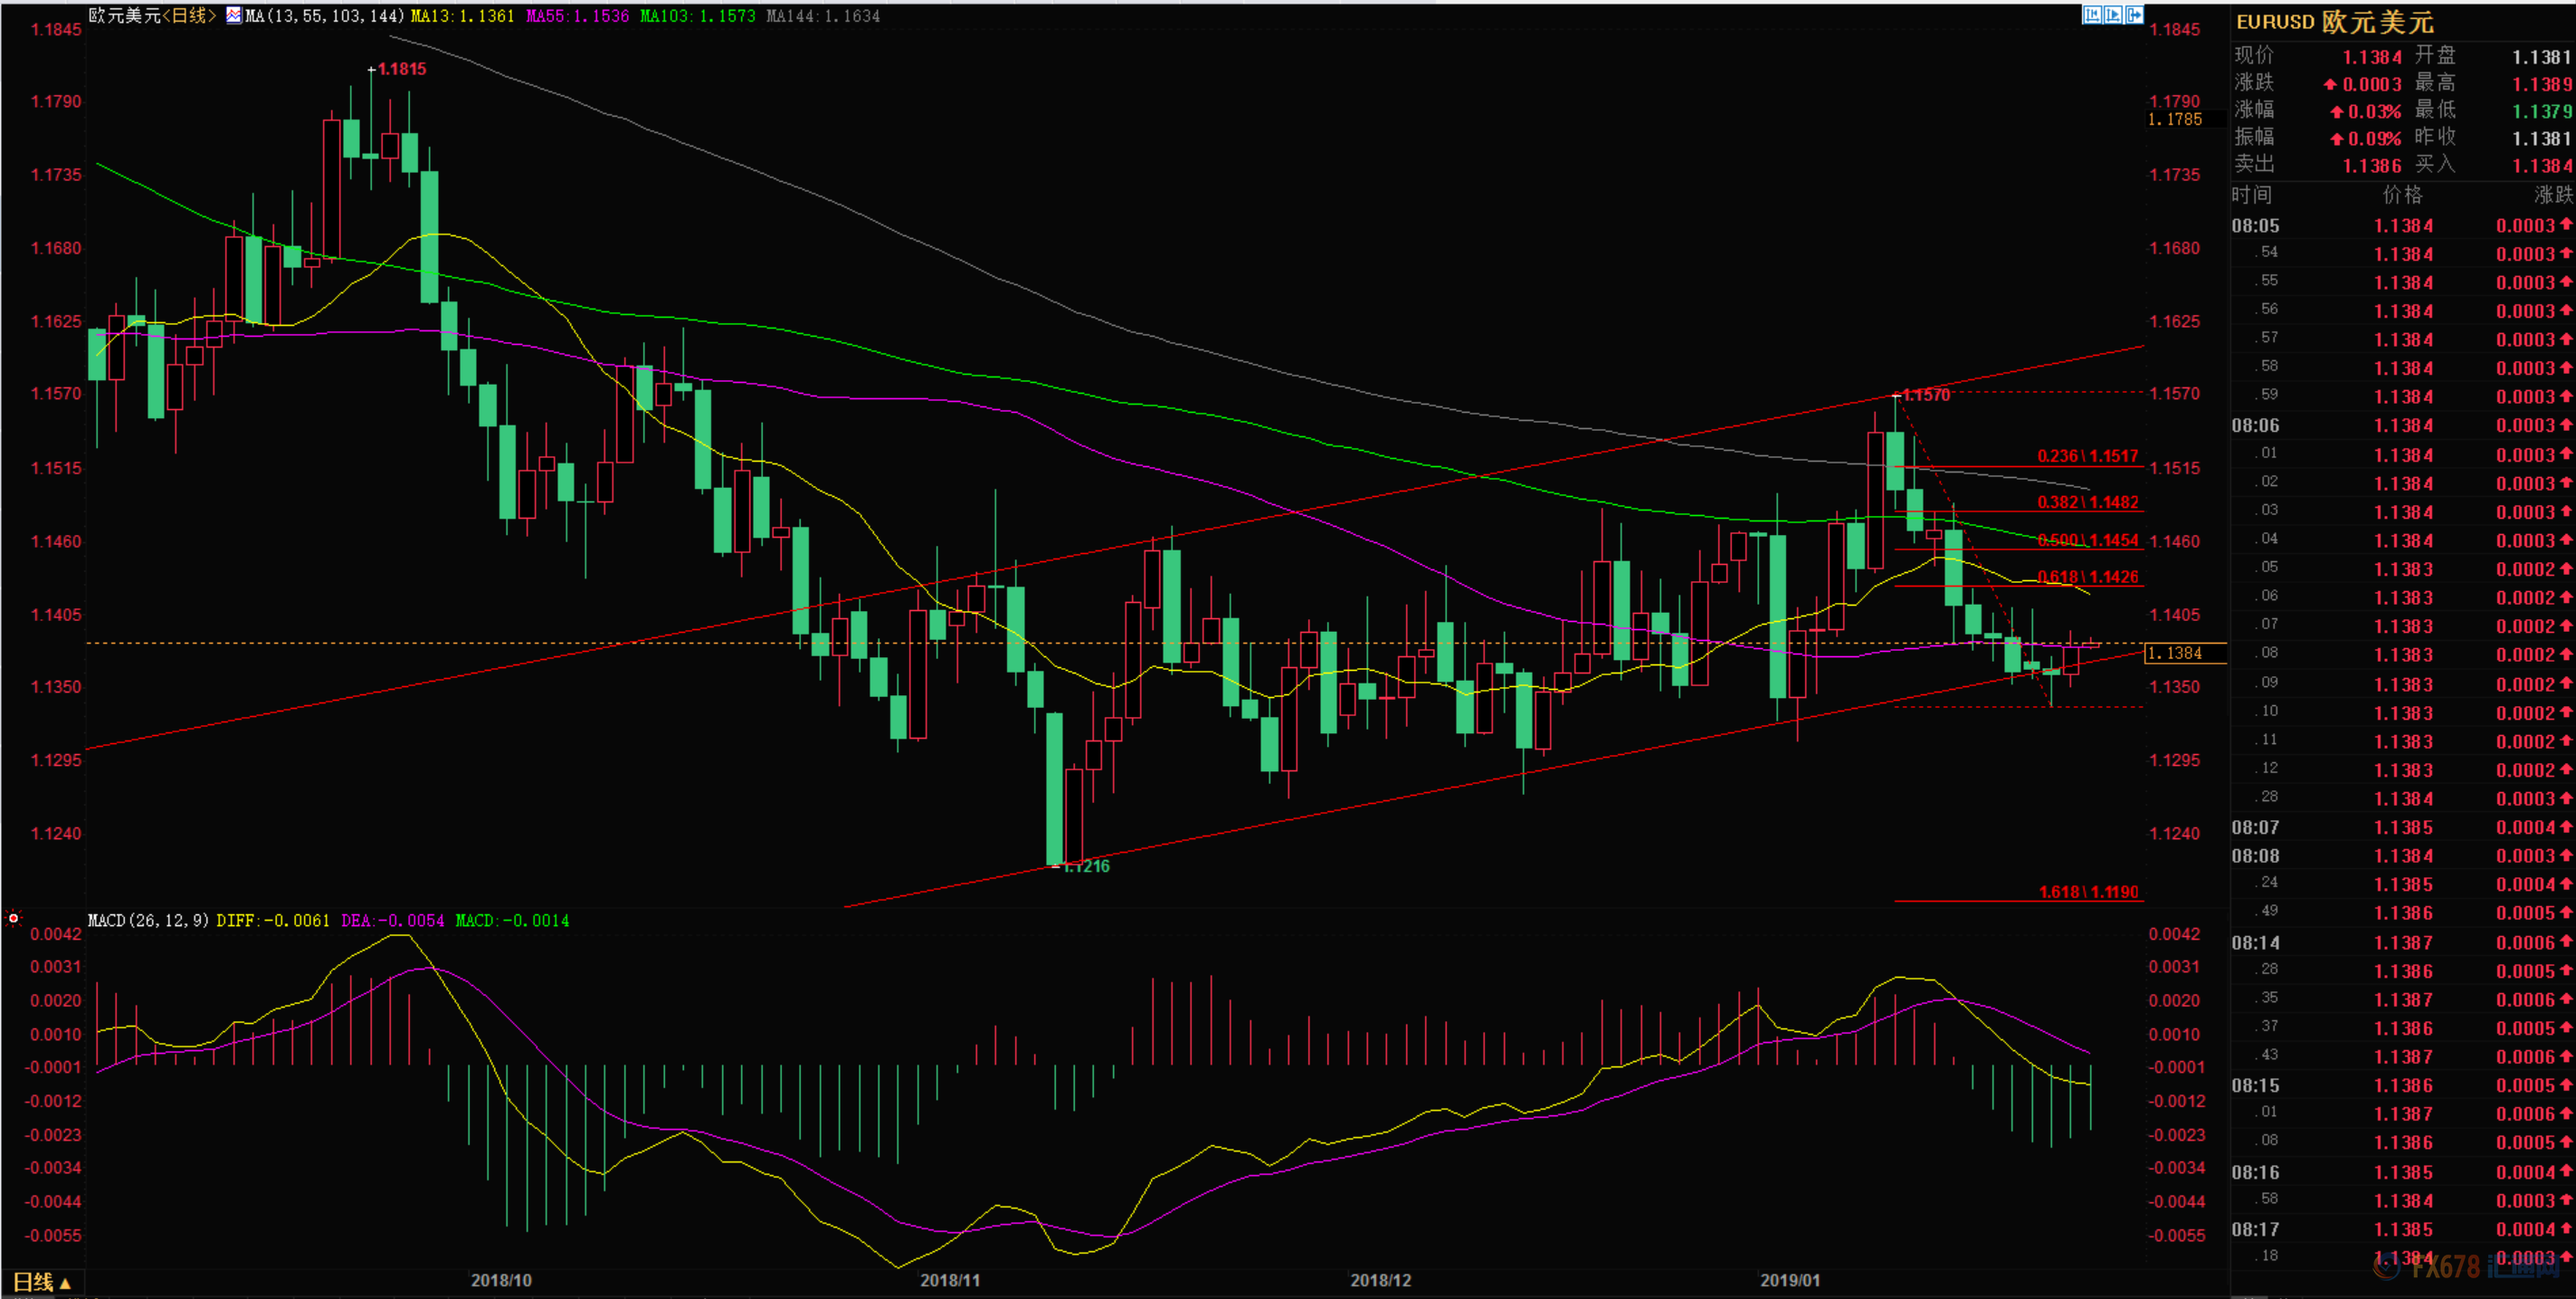
Task: Click the green MACD:-0.0014 value
Action: (512, 920)
